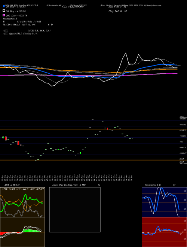The image size is (187, 247).
Task: Click the tallest white peak on the EMA chart
Action: click(x=126, y=53)
